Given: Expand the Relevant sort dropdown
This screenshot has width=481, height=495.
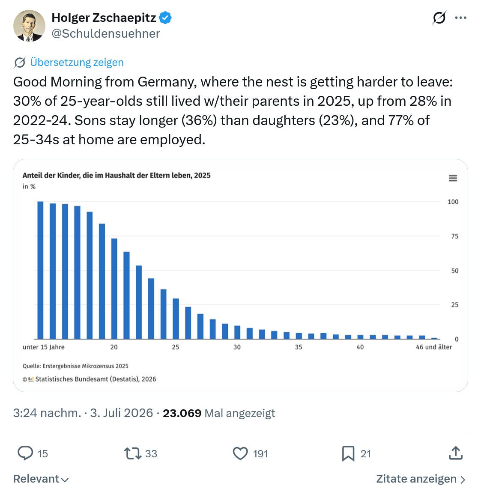Looking at the screenshot, I should coord(41,479).
